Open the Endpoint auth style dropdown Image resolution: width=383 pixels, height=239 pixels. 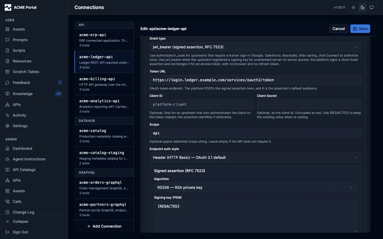point(255,157)
